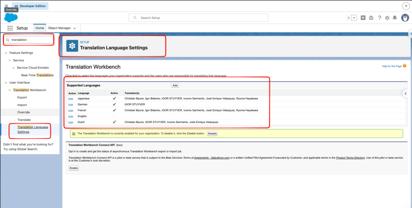Click the help question mark icon
412x208 pixels.
coord(379,18)
